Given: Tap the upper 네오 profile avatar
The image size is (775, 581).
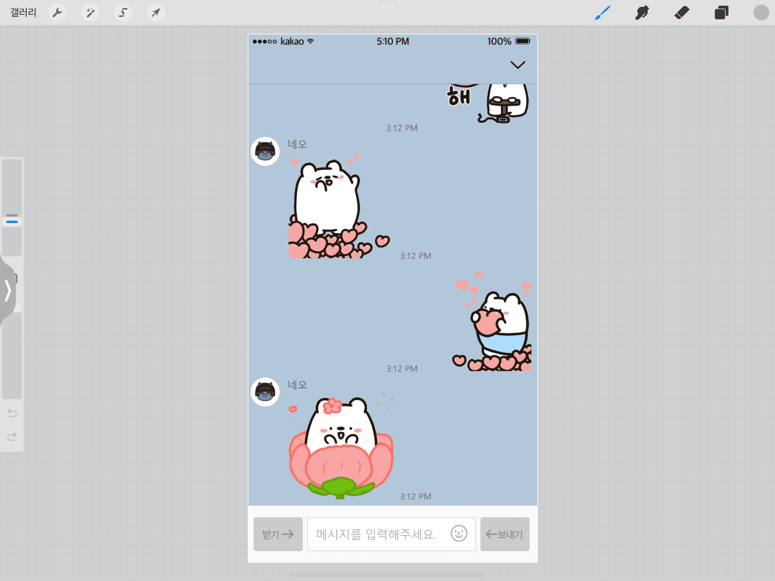Looking at the screenshot, I should (265, 151).
